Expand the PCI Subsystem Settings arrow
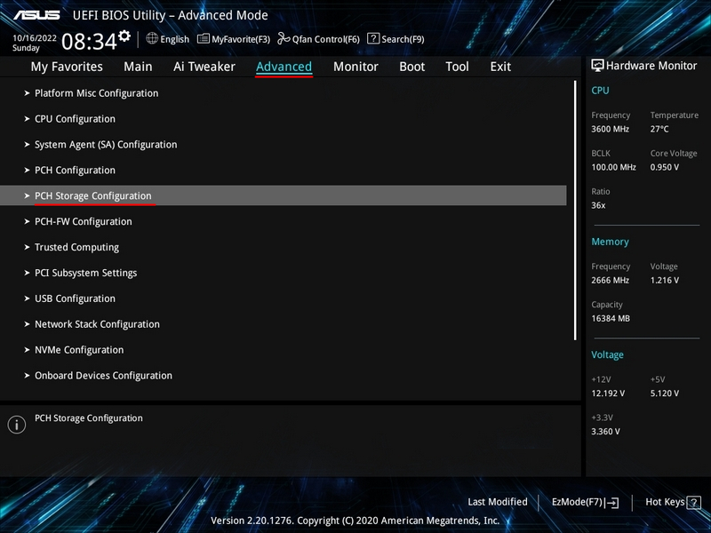Image resolution: width=711 pixels, height=533 pixels. [x=27, y=273]
